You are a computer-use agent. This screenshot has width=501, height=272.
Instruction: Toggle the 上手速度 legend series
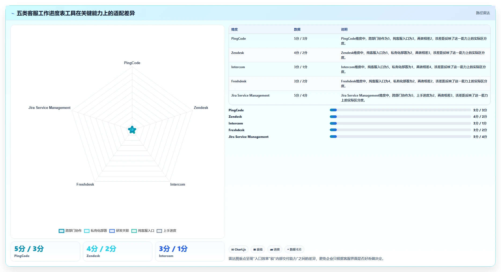click(x=166, y=231)
